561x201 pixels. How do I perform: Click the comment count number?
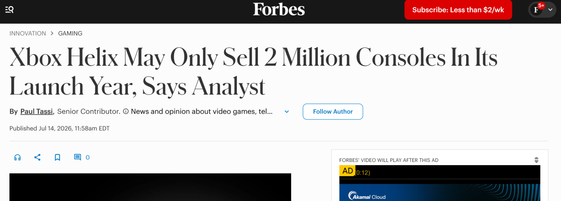[x=88, y=157]
